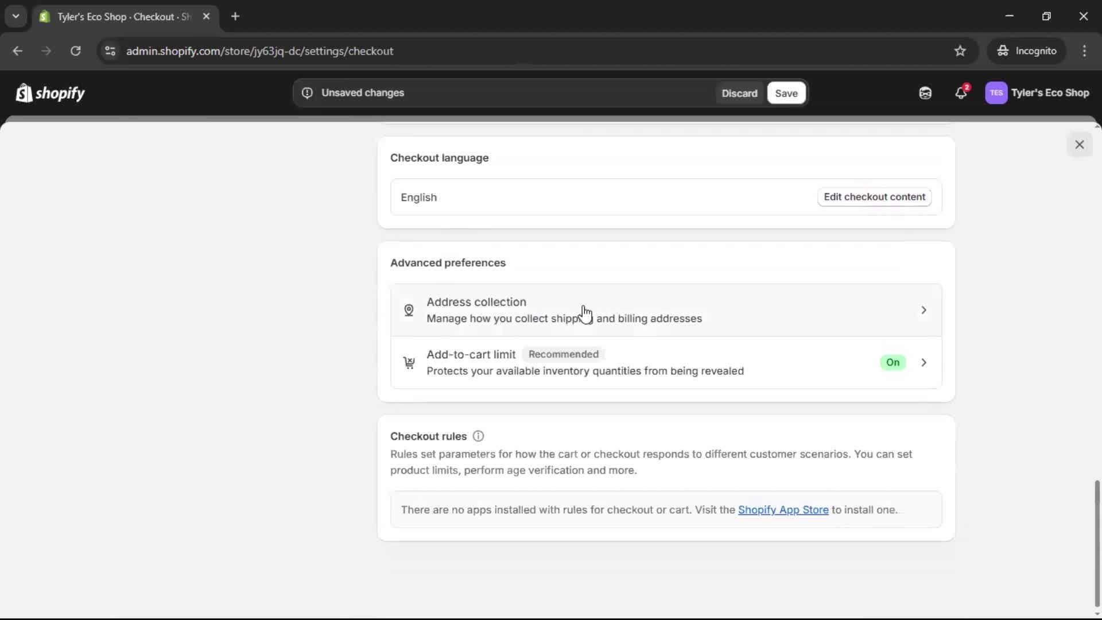Screen dimensions: 1102x620
Task: Reload the current page
Action: point(75,51)
